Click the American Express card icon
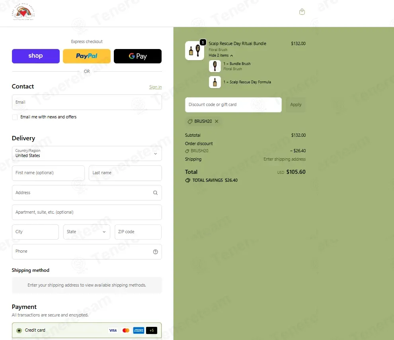This screenshot has height=340, width=394. [139, 330]
